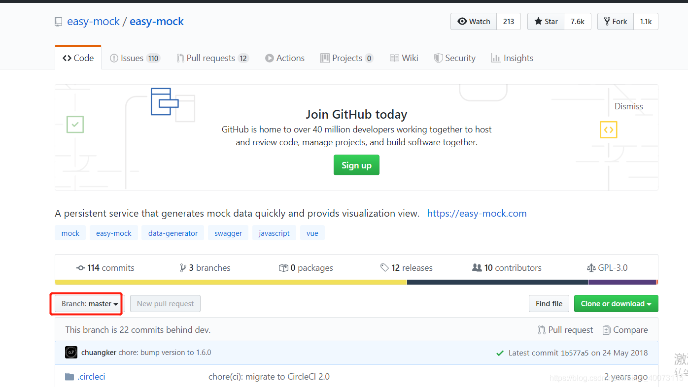Viewport: 688px width, 387px height.
Task: Open commit message chore: bump version to 1.6.0
Action: point(165,353)
